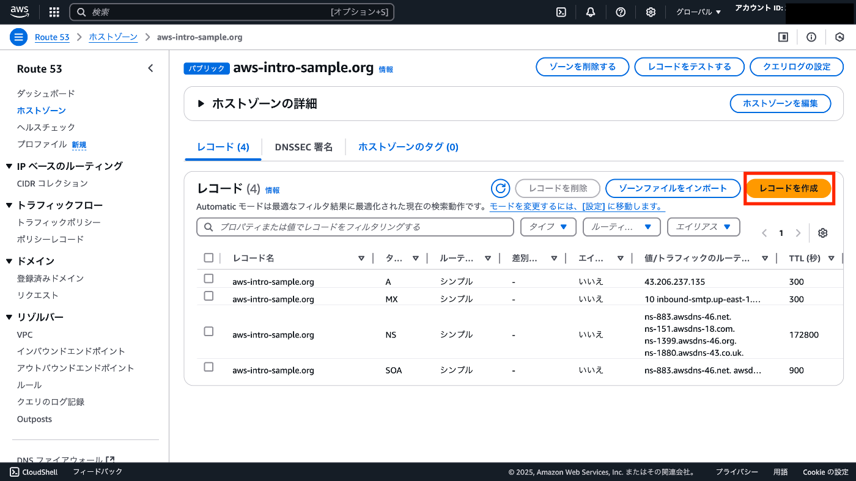Viewport: 856px width, 481px height.
Task: Open table preferences gear icon
Action: (x=823, y=233)
